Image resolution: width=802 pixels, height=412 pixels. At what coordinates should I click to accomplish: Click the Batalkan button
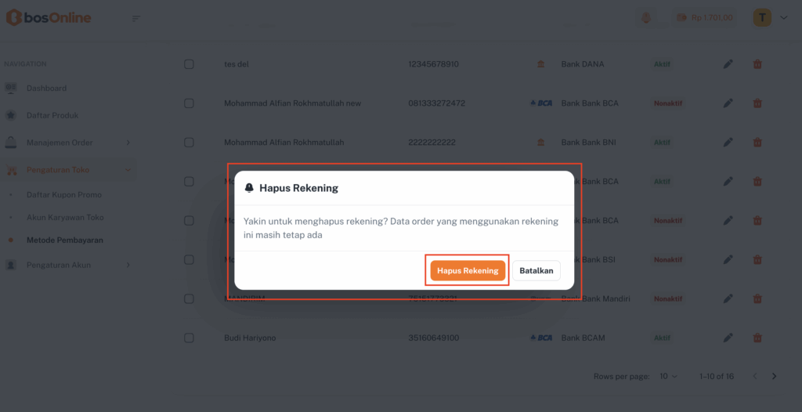pos(536,271)
